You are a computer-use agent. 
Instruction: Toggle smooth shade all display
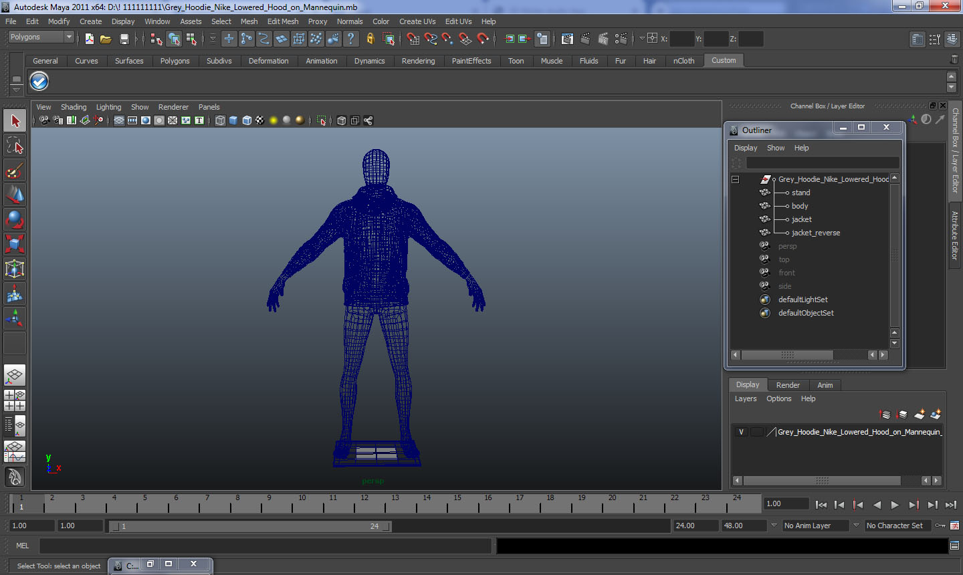point(233,120)
